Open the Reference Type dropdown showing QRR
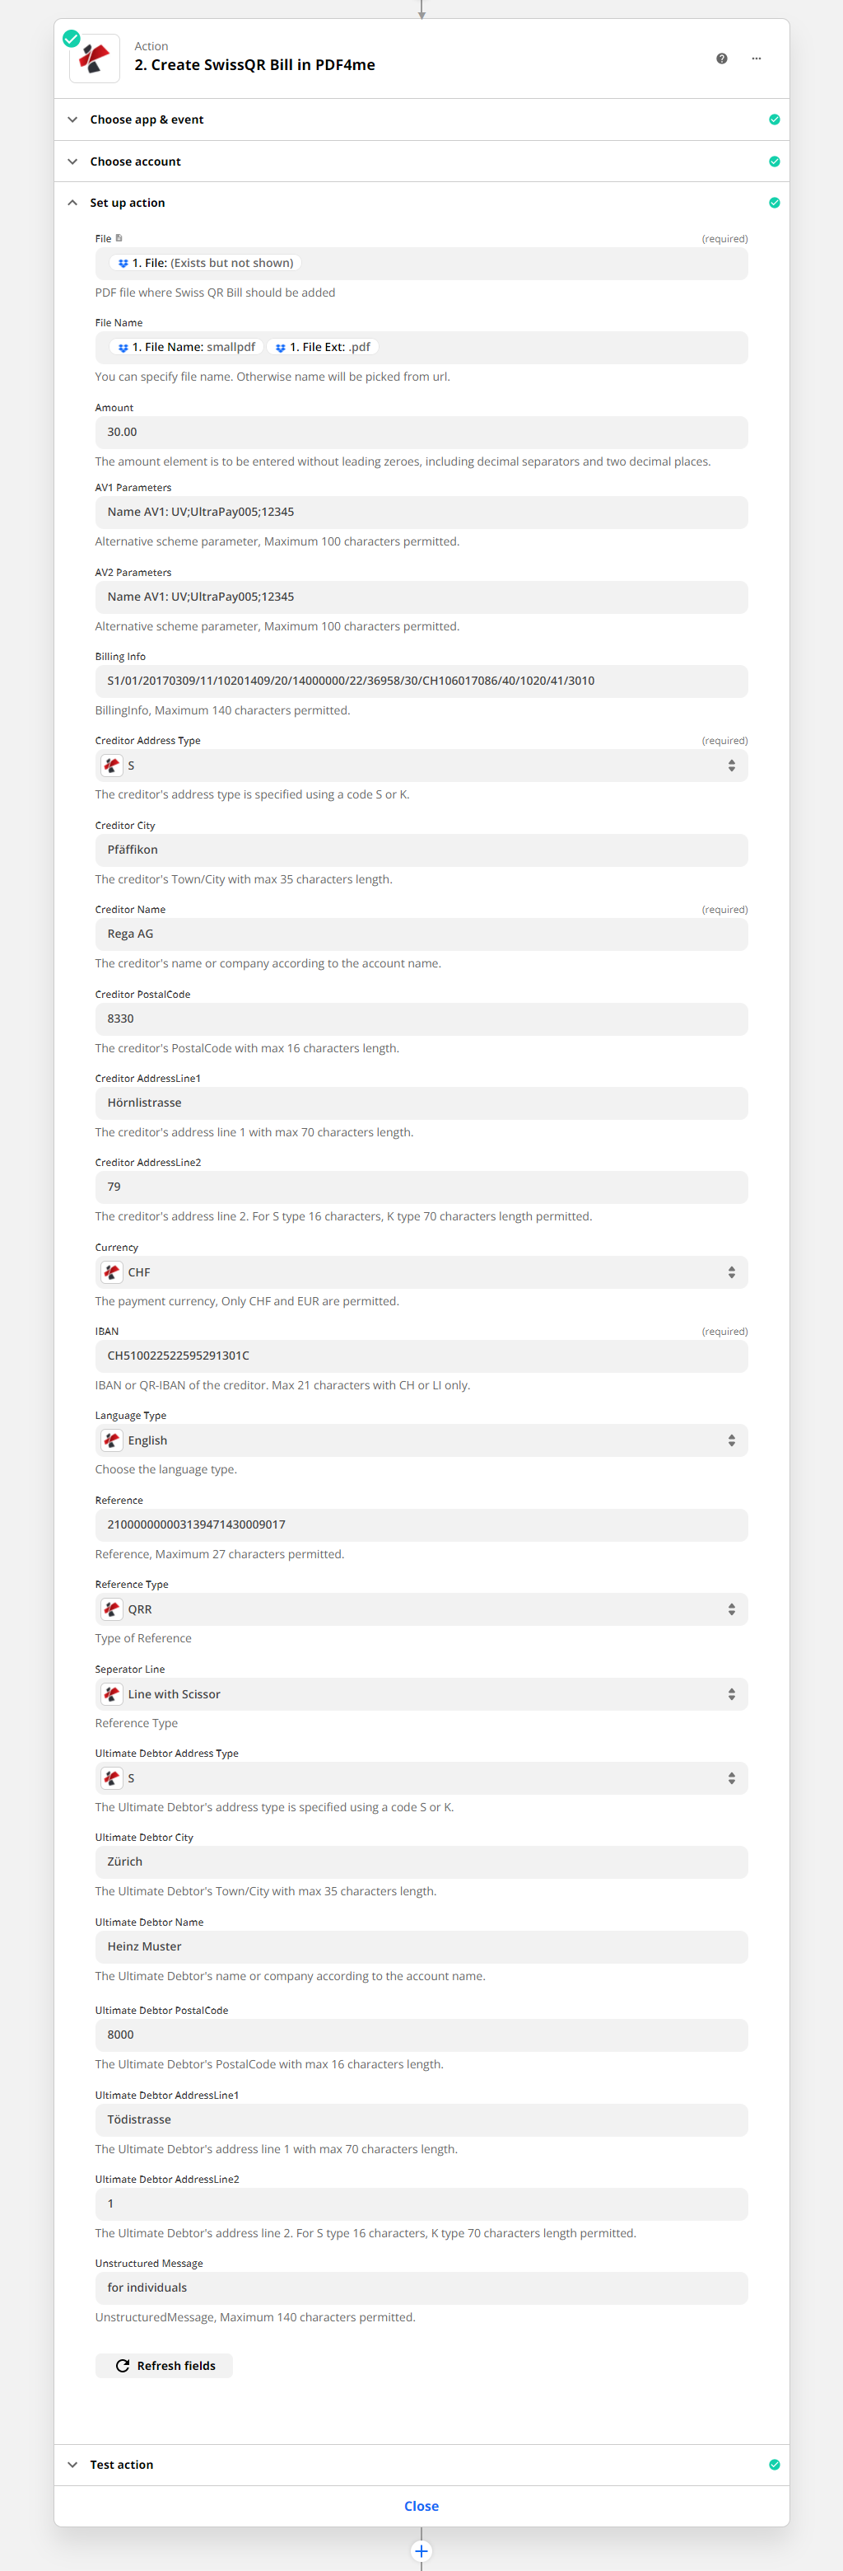 click(421, 1609)
